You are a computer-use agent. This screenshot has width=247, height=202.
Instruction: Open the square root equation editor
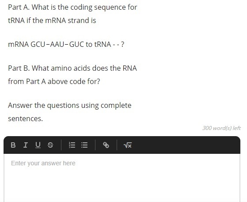point(127,145)
